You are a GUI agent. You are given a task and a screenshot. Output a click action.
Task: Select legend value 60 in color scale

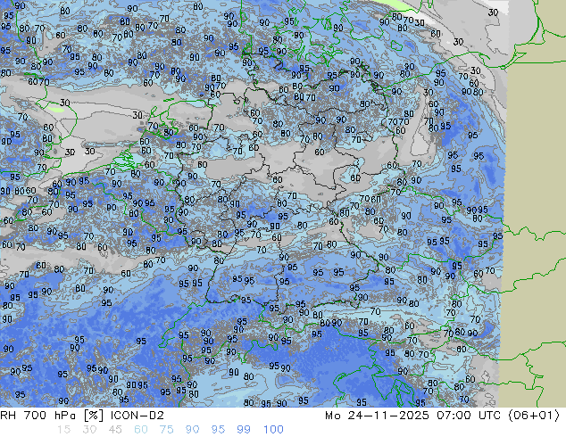point(141,430)
